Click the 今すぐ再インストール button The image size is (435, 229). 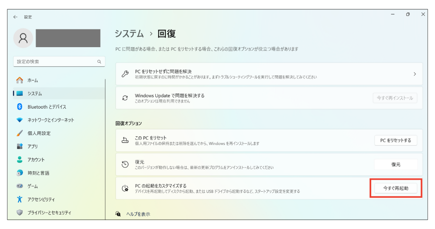(395, 98)
